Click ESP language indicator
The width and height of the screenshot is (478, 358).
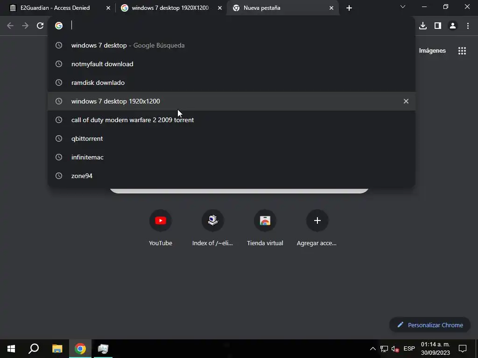click(x=409, y=349)
